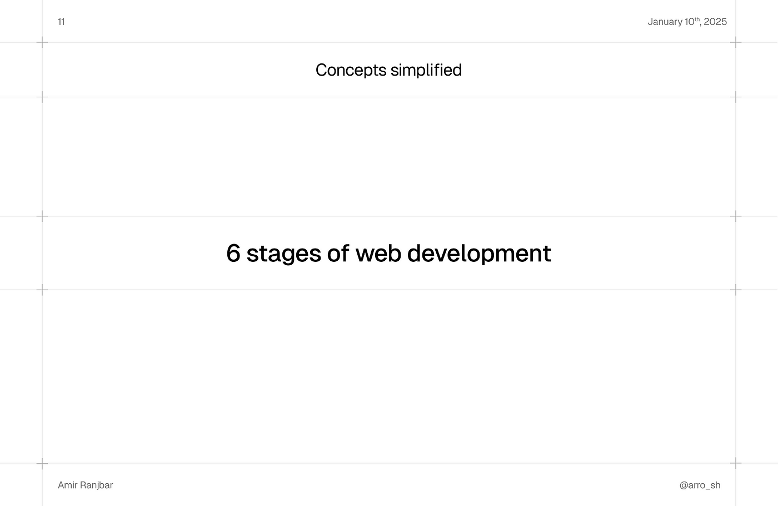Select left crosshair on line under Concepts simplified
This screenshot has width=778, height=506.
[x=42, y=97]
